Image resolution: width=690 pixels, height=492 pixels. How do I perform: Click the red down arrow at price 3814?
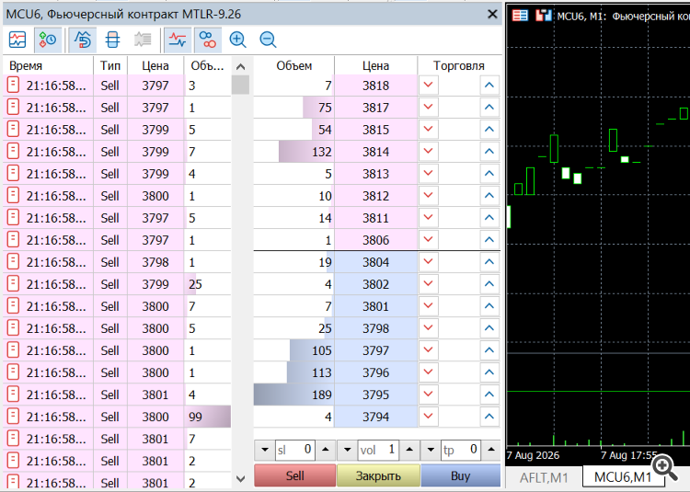click(x=428, y=152)
